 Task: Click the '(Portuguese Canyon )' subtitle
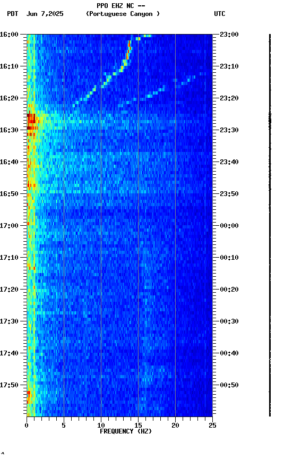pyautogui.click(x=123, y=14)
